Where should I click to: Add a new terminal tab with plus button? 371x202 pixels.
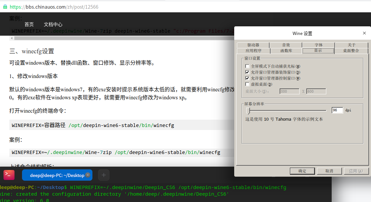click(x=104, y=175)
